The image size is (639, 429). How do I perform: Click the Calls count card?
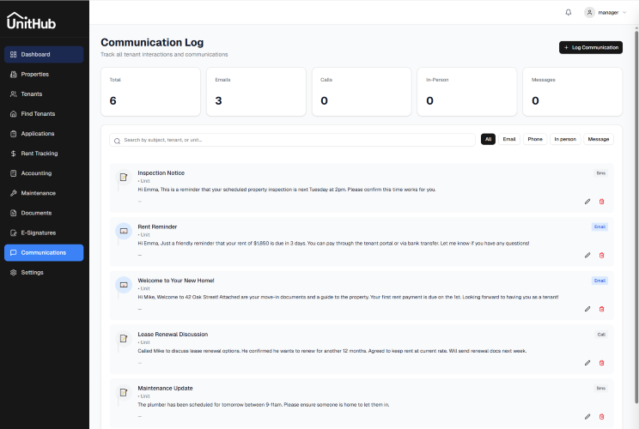362,92
